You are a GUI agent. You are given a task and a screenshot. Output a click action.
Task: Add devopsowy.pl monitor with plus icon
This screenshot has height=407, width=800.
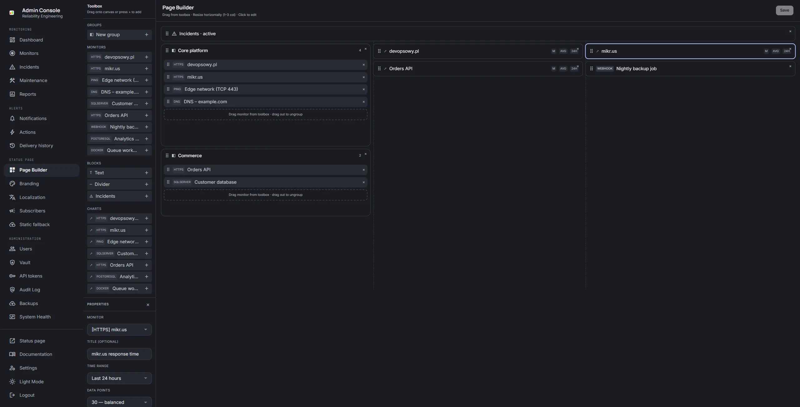[146, 57]
